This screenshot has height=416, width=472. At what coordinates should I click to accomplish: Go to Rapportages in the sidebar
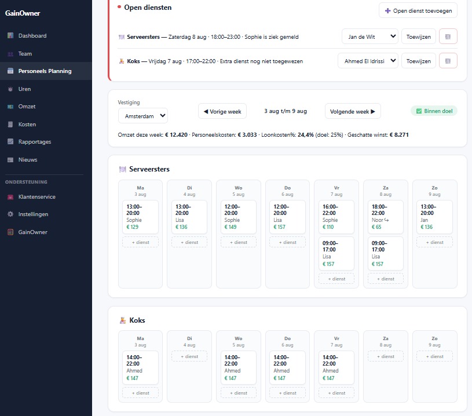46,141
